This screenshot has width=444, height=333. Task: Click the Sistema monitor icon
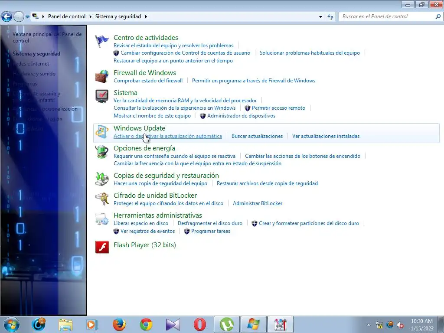(101, 96)
